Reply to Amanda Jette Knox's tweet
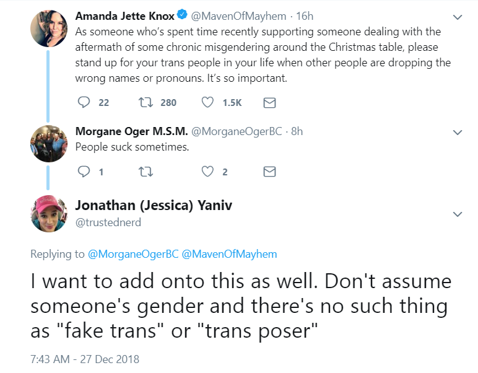The height and width of the screenshot is (373, 478). tap(84, 102)
